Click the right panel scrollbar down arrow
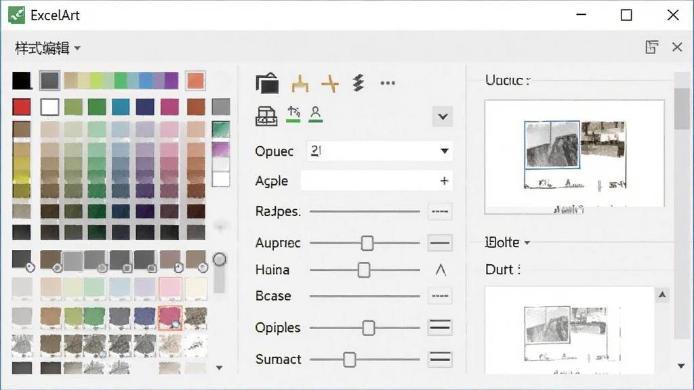Screen dimensions: 694x390 coord(681,366)
